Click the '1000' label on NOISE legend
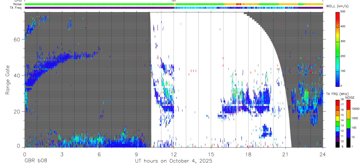Image resolution: width=363 pixels, height=167 pixels. tap(355, 118)
